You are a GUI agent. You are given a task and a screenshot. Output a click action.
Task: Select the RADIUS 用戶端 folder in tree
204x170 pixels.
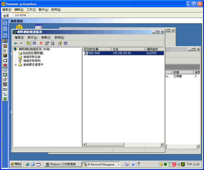tap(33, 53)
